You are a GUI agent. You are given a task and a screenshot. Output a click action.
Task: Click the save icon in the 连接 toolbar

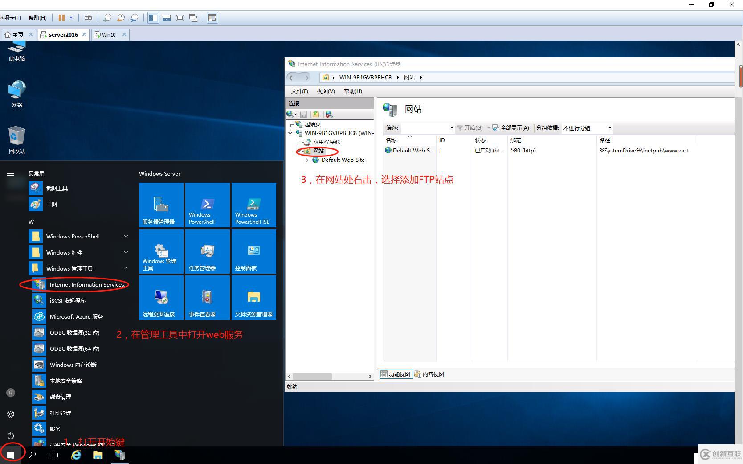tap(303, 114)
